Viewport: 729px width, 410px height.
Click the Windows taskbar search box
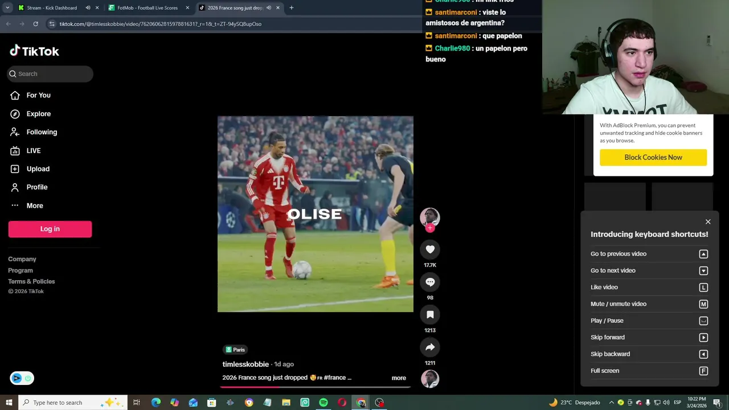72,403
